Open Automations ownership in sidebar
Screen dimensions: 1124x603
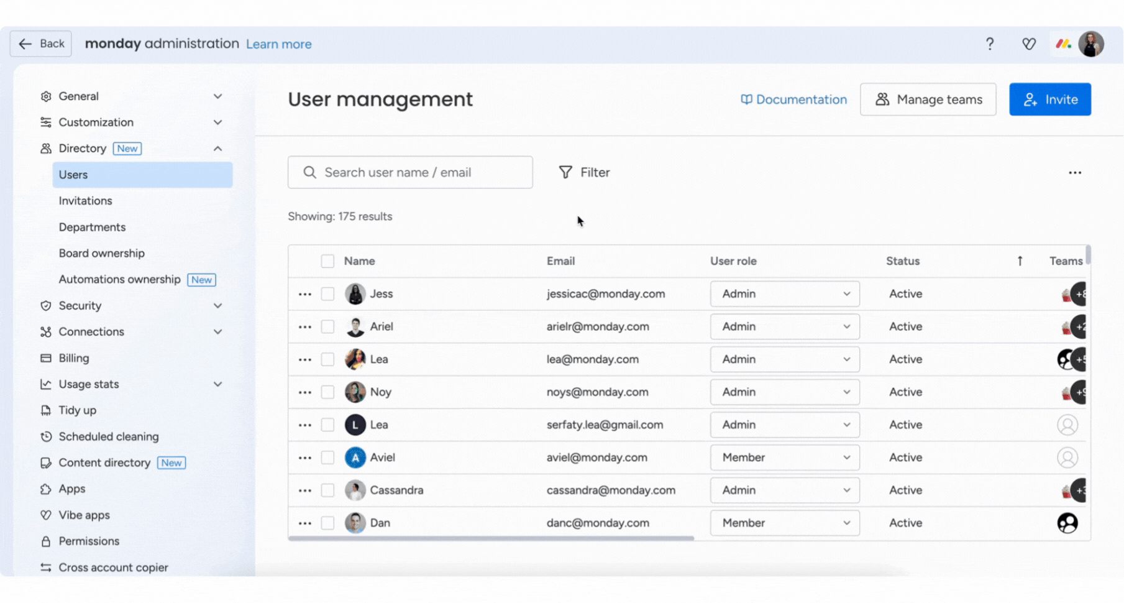[x=119, y=279]
